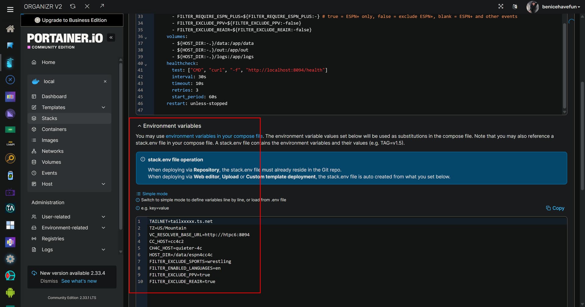The width and height of the screenshot is (585, 307).
Task: Click the Organizr home icon
Action: pos(10,29)
